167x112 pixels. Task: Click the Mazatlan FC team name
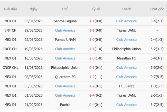(x=126, y=58)
